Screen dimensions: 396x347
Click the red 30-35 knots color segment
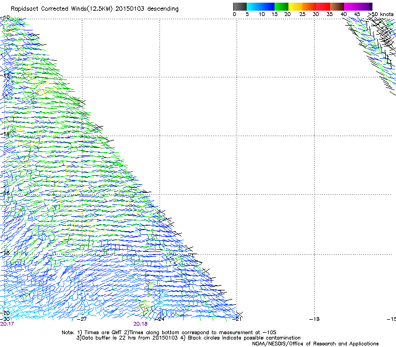pyautogui.click(x=323, y=6)
